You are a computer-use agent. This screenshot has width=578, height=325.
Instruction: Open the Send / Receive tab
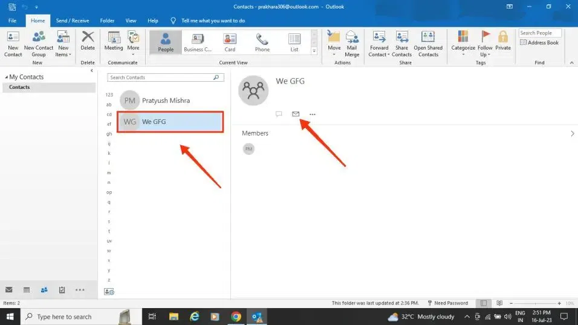point(73,21)
